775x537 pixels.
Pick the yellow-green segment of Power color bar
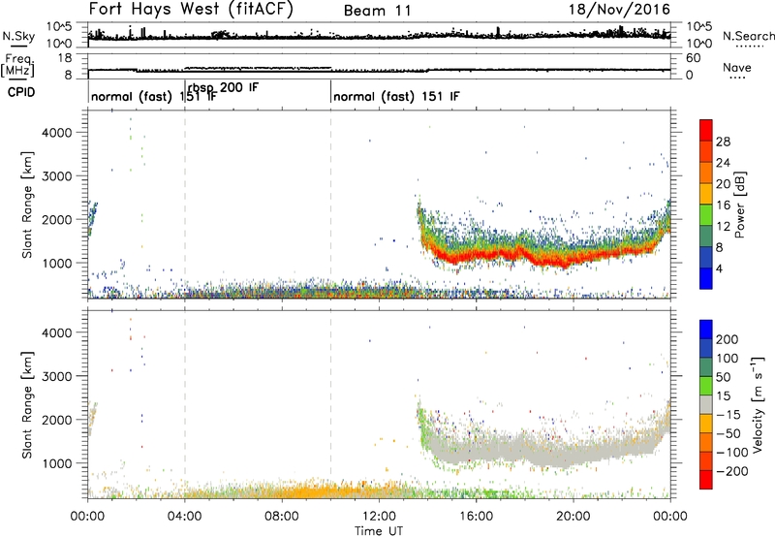coord(706,215)
